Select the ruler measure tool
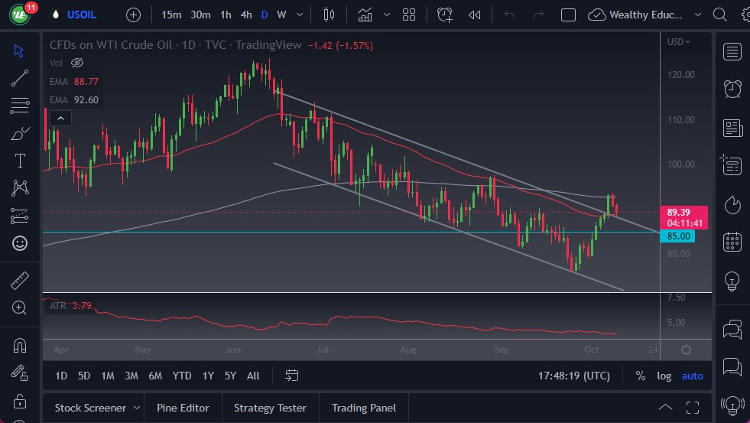 (x=20, y=281)
